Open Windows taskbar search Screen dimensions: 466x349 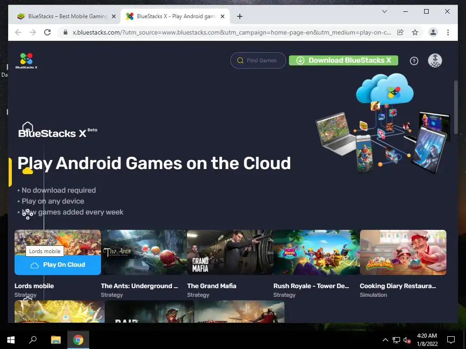point(33,340)
